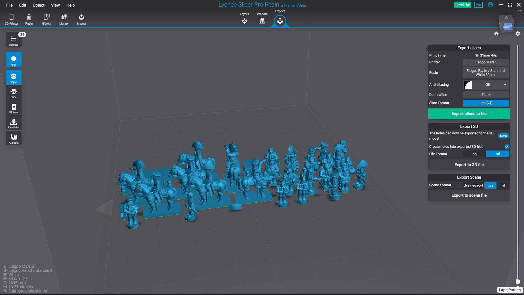Click the Estimate resin volume link
The image size is (524, 295).
[x=28, y=291]
